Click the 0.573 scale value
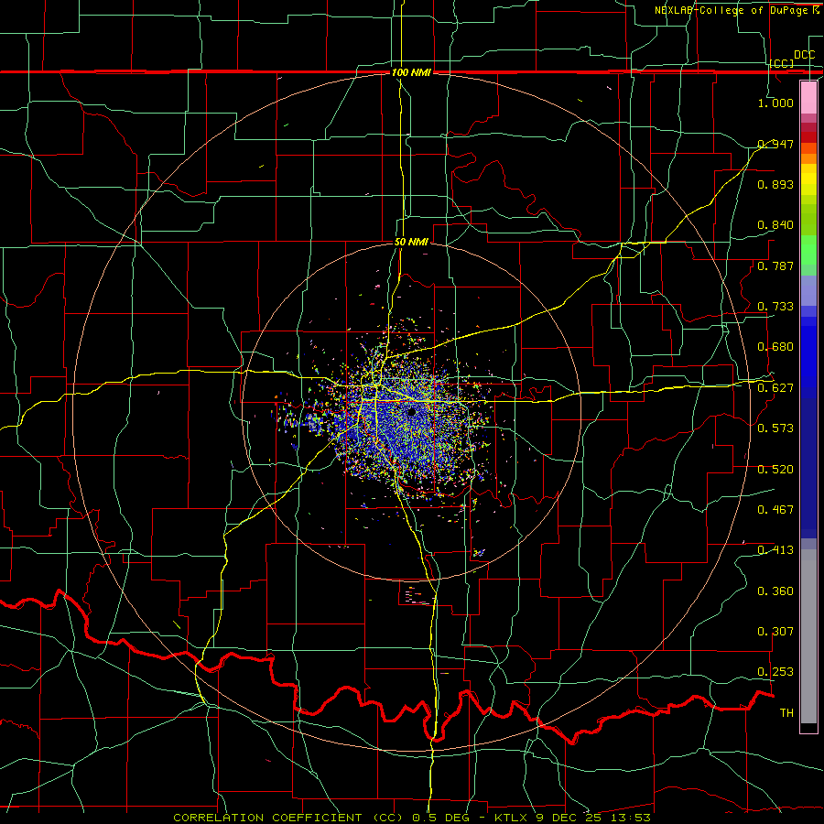Viewport: 824px width, 824px height. click(775, 428)
